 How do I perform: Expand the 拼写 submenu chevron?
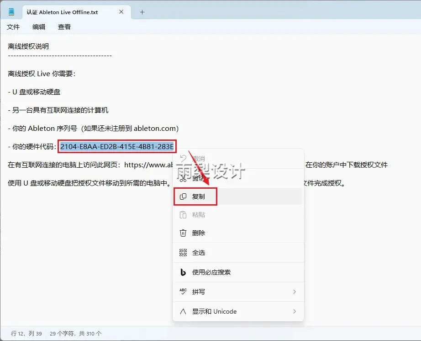295,292
